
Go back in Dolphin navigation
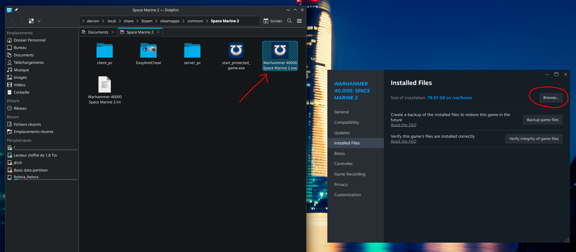(12, 21)
